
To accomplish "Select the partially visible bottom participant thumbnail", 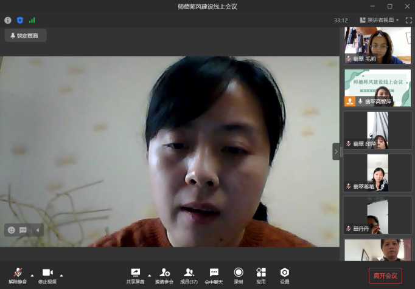I will click(x=377, y=250).
